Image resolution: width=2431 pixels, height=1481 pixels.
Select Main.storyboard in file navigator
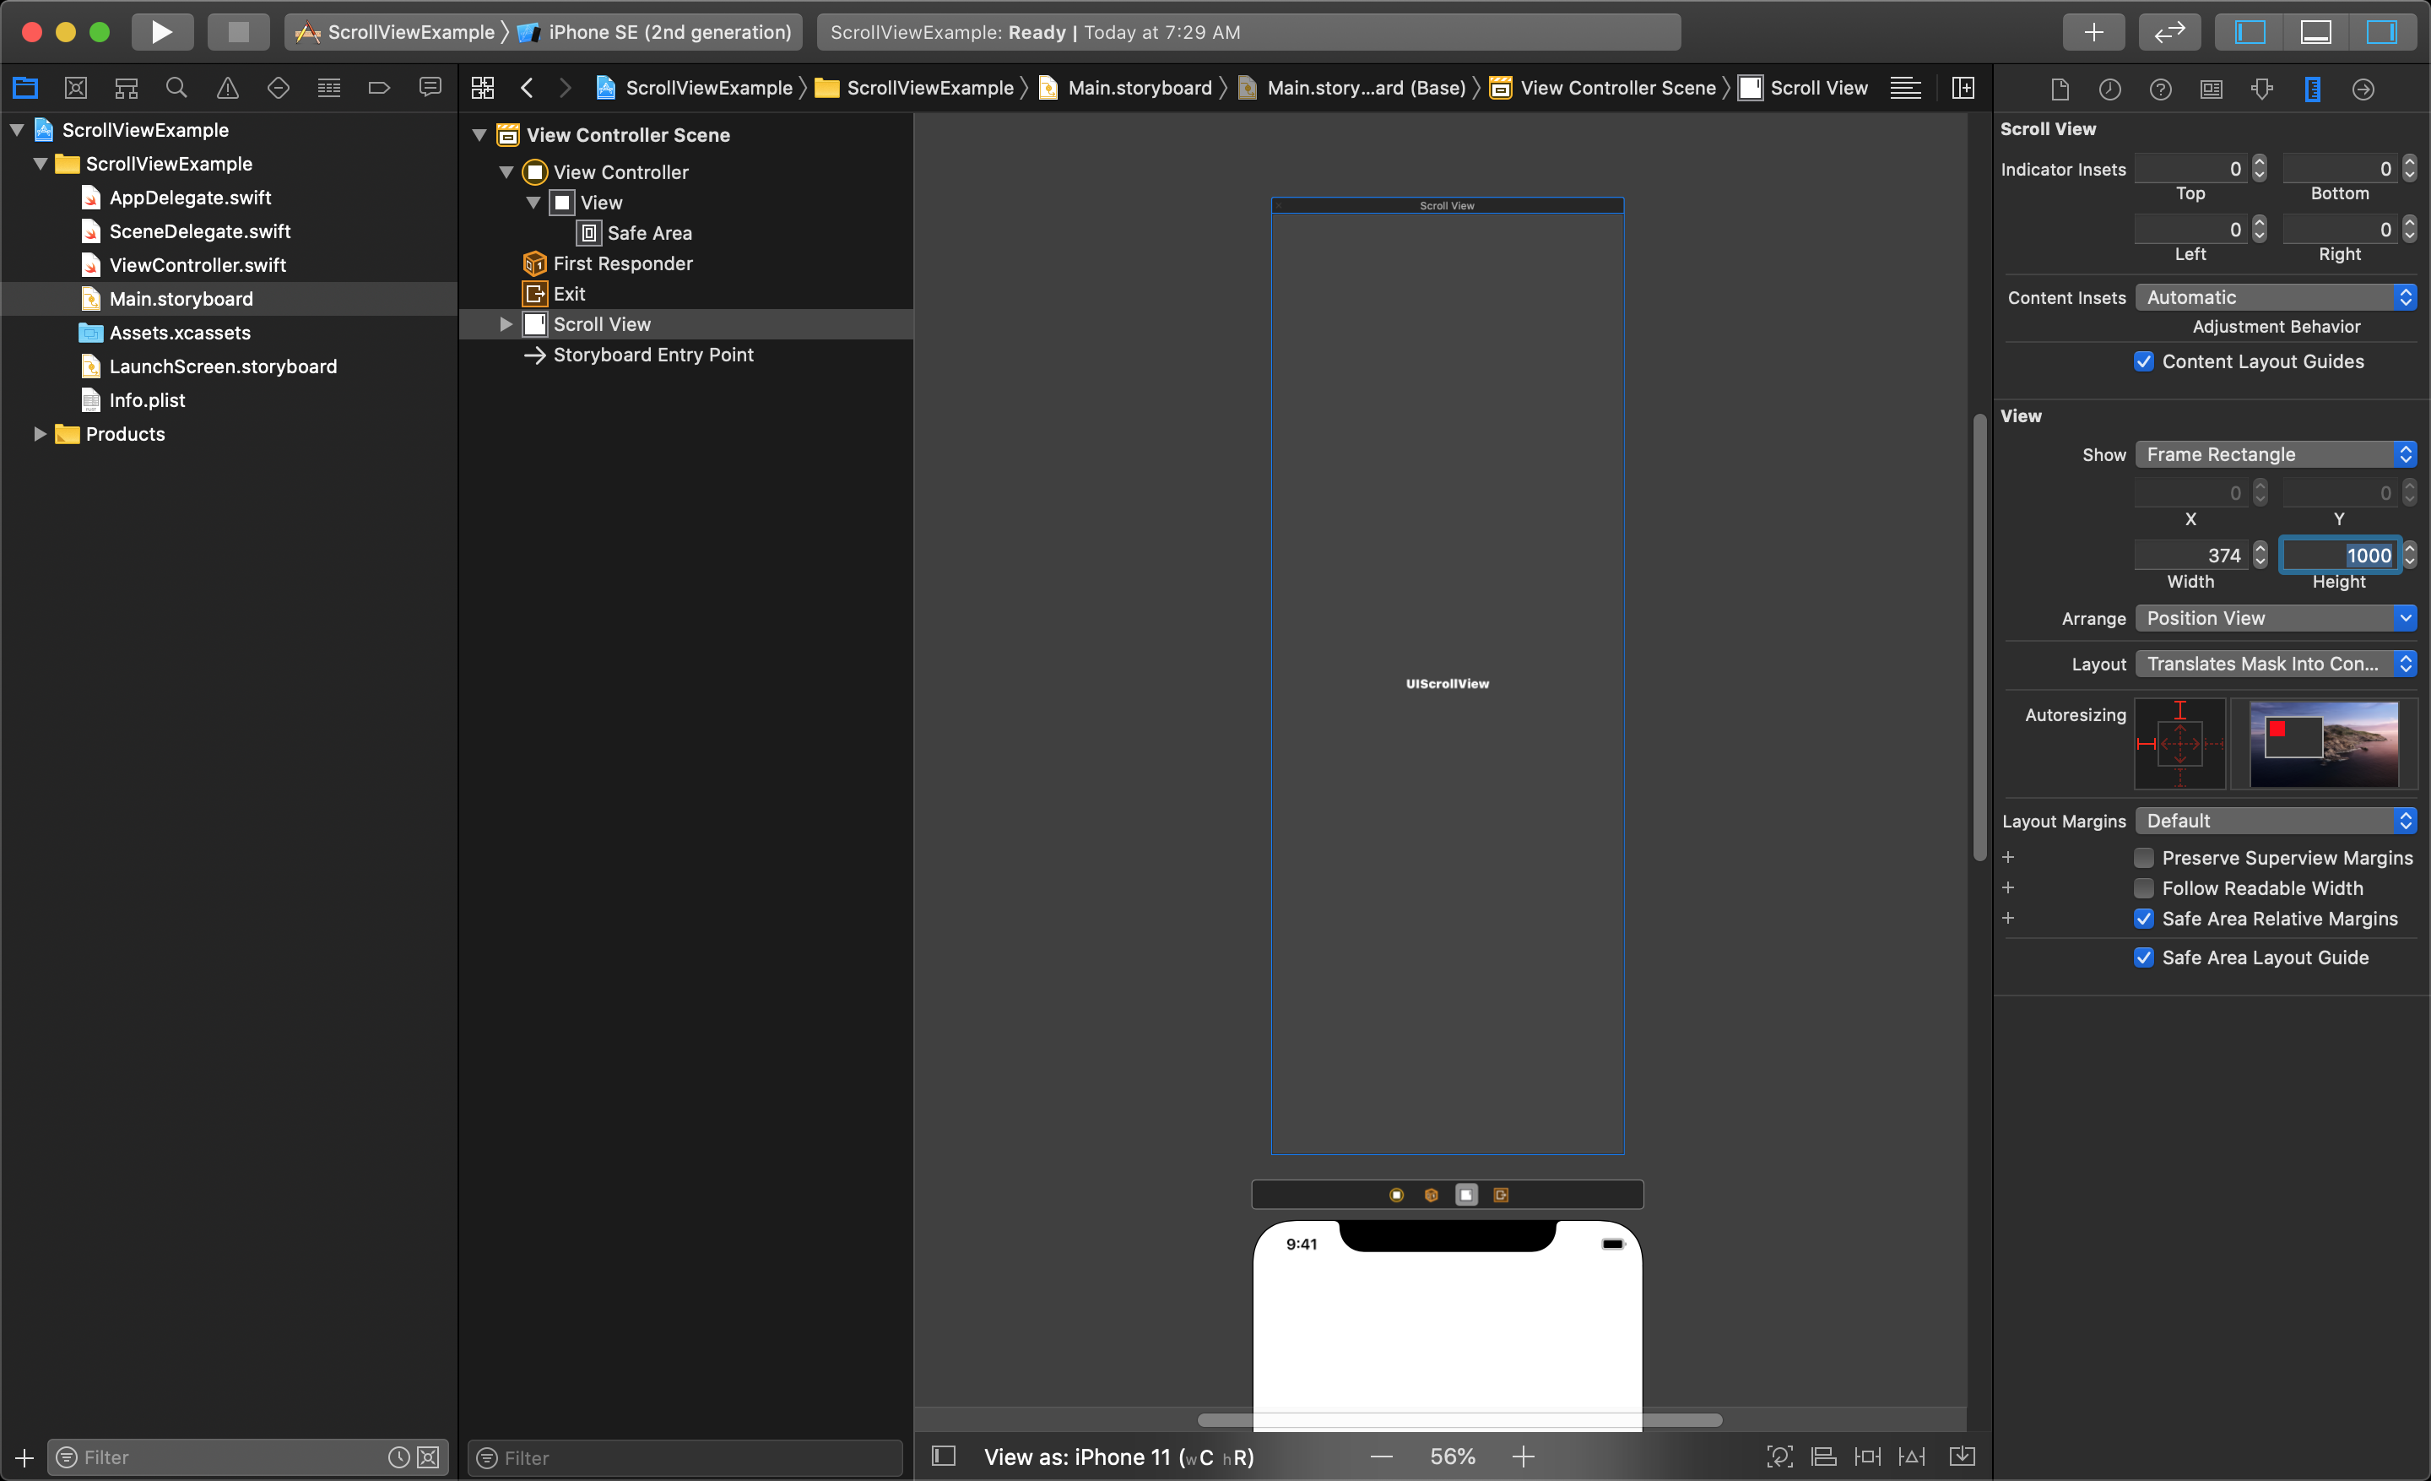182,297
